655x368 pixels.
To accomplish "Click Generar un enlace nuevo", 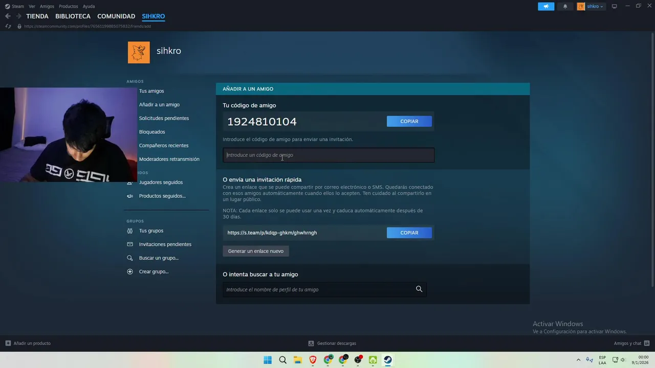I will click(256, 251).
